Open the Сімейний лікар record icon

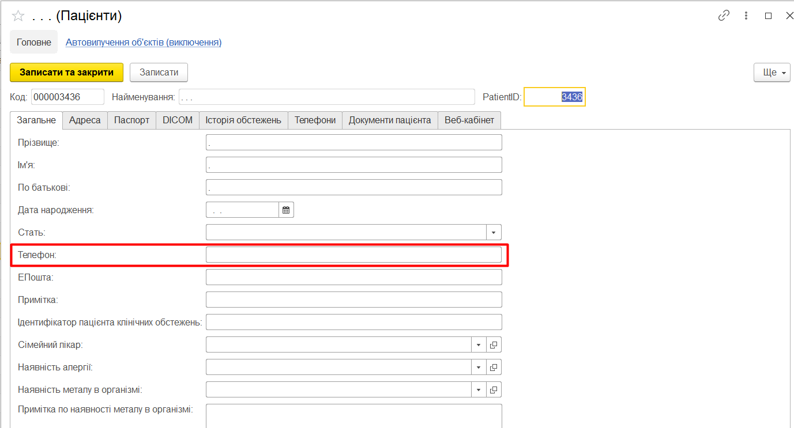(x=494, y=345)
